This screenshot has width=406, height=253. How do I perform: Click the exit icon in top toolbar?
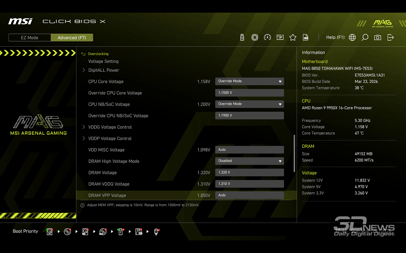pos(391,37)
